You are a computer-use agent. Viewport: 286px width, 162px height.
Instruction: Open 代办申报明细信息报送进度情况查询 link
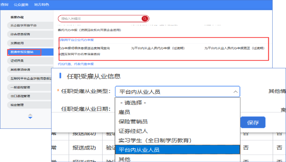click(84, 48)
